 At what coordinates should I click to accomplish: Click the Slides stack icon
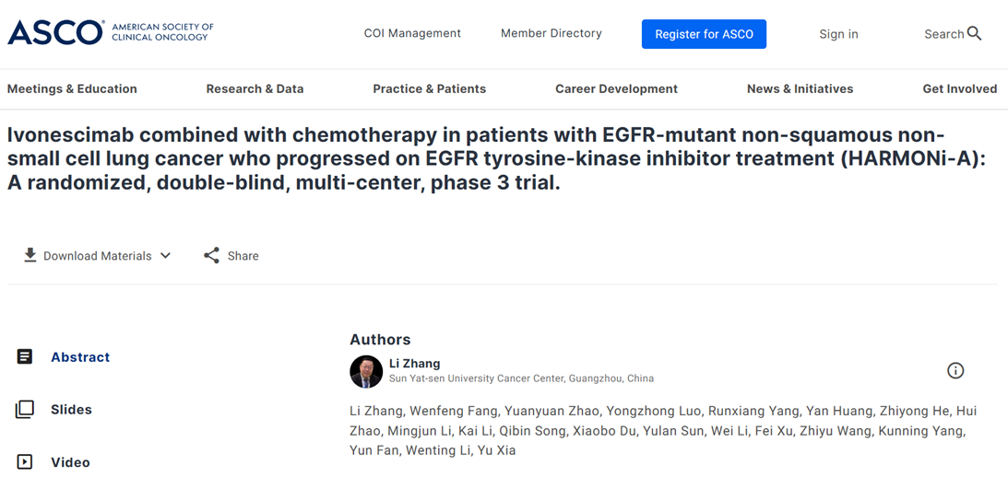[24, 410]
